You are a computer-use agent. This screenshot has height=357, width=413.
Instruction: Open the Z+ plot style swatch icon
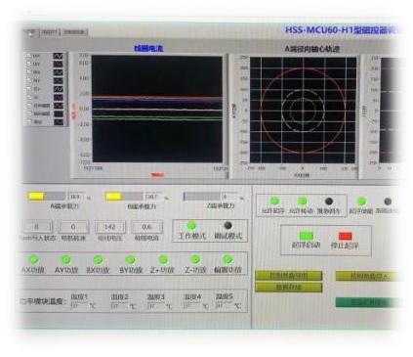(x=58, y=89)
